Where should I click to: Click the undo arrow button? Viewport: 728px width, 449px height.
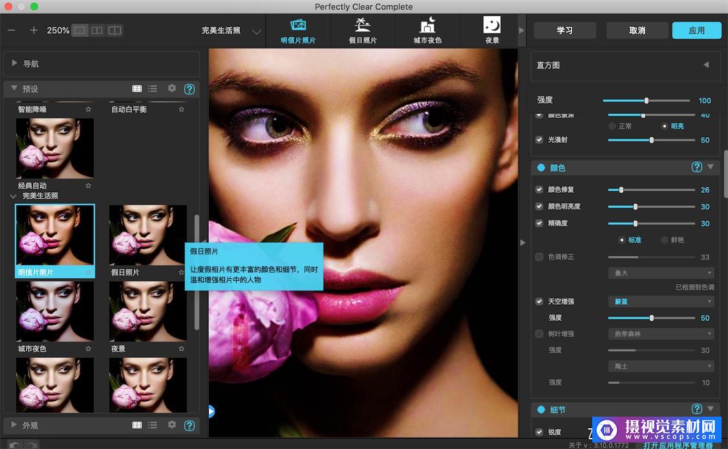coord(15,445)
